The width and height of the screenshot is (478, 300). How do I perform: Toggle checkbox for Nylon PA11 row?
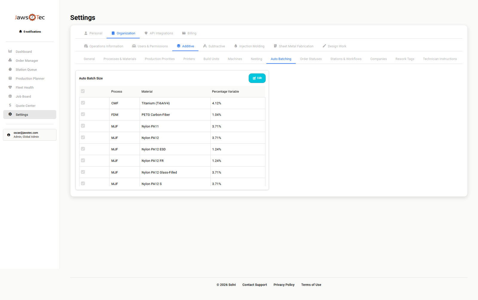pos(83,126)
